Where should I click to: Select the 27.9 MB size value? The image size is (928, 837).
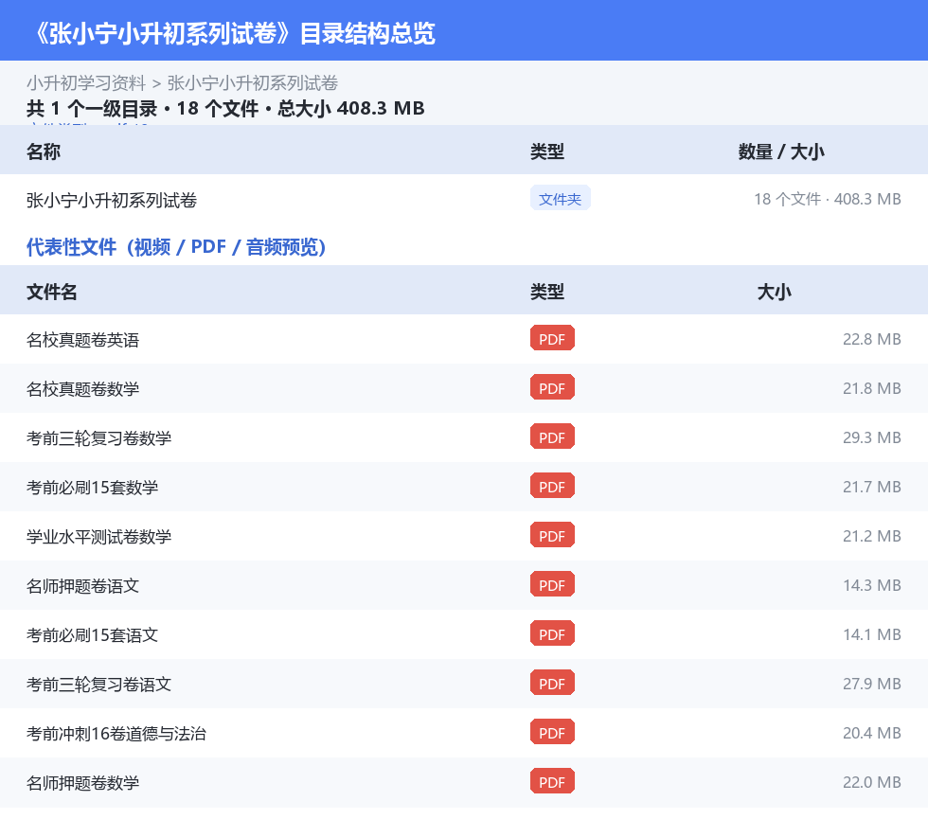(872, 684)
